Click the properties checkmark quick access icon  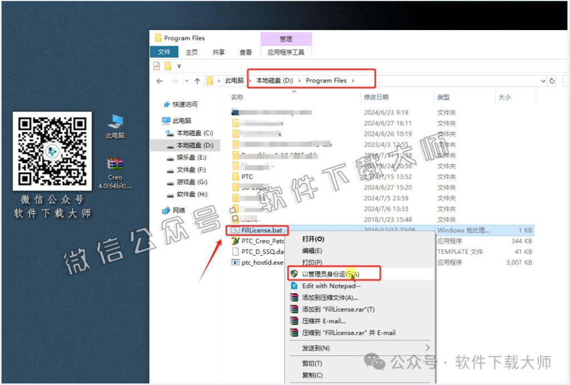pos(156,66)
